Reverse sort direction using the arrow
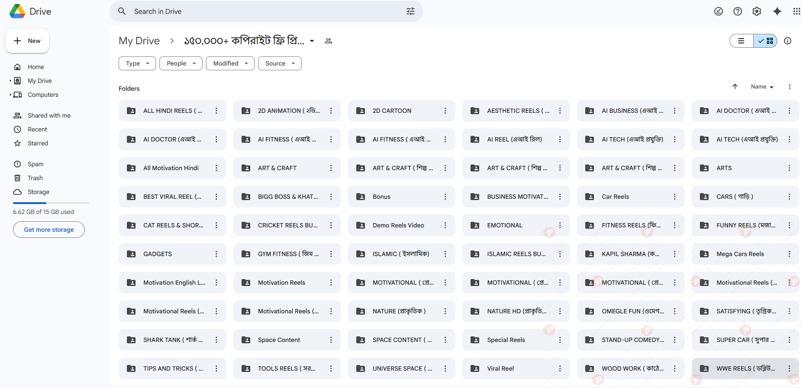The image size is (802, 388). click(x=735, y=86)
